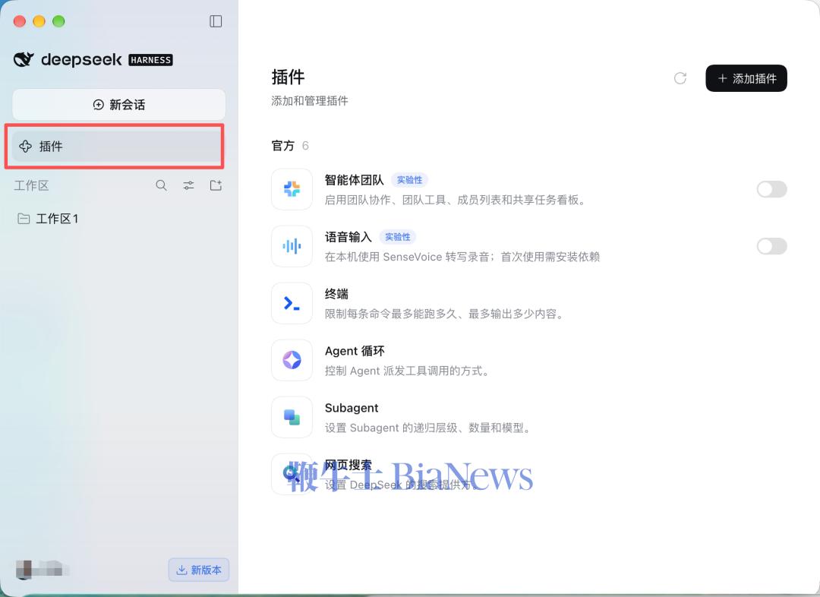Click the Agent 循环 plugin icon
Screen dimensions: 820x597
coord(292,360)
